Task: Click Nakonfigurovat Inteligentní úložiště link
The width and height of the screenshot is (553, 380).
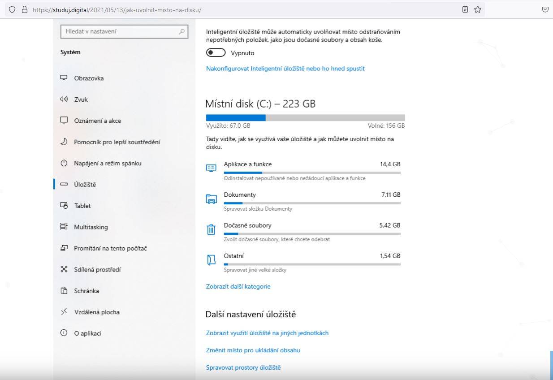Action: (285, 69)
